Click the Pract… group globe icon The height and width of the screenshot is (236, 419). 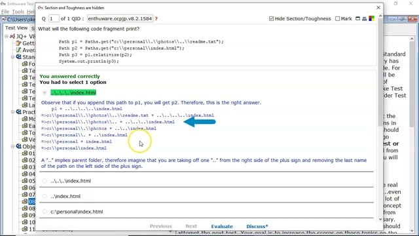[x=19, y=112]
